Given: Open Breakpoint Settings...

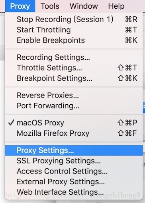Looking at the screenshot, I should [74, 78].
